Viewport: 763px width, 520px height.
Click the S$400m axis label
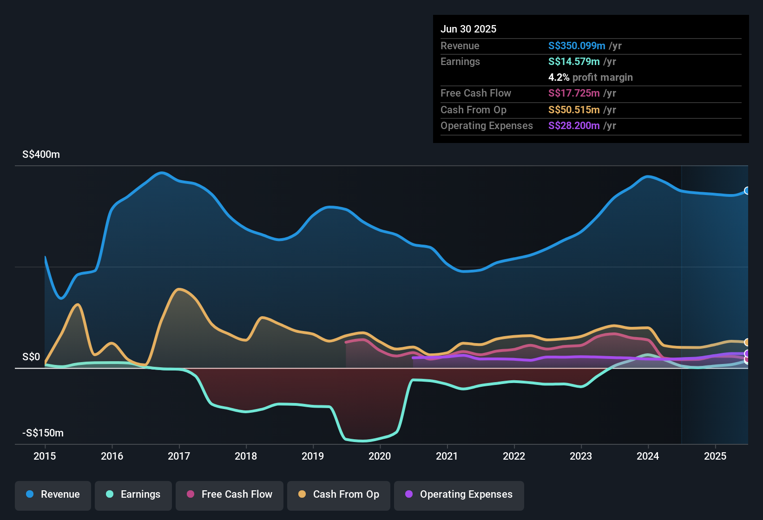point(40,154)
